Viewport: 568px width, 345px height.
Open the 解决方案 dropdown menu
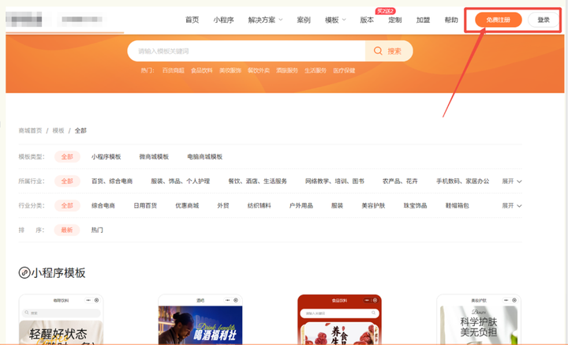266,20
